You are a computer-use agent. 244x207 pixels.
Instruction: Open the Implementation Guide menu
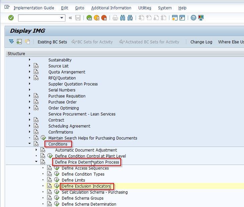[x=34, y=8]
